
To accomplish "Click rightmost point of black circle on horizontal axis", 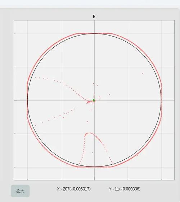I will point(161,100).
